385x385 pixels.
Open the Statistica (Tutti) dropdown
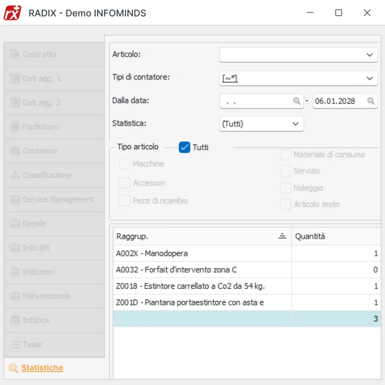(296, 124)
